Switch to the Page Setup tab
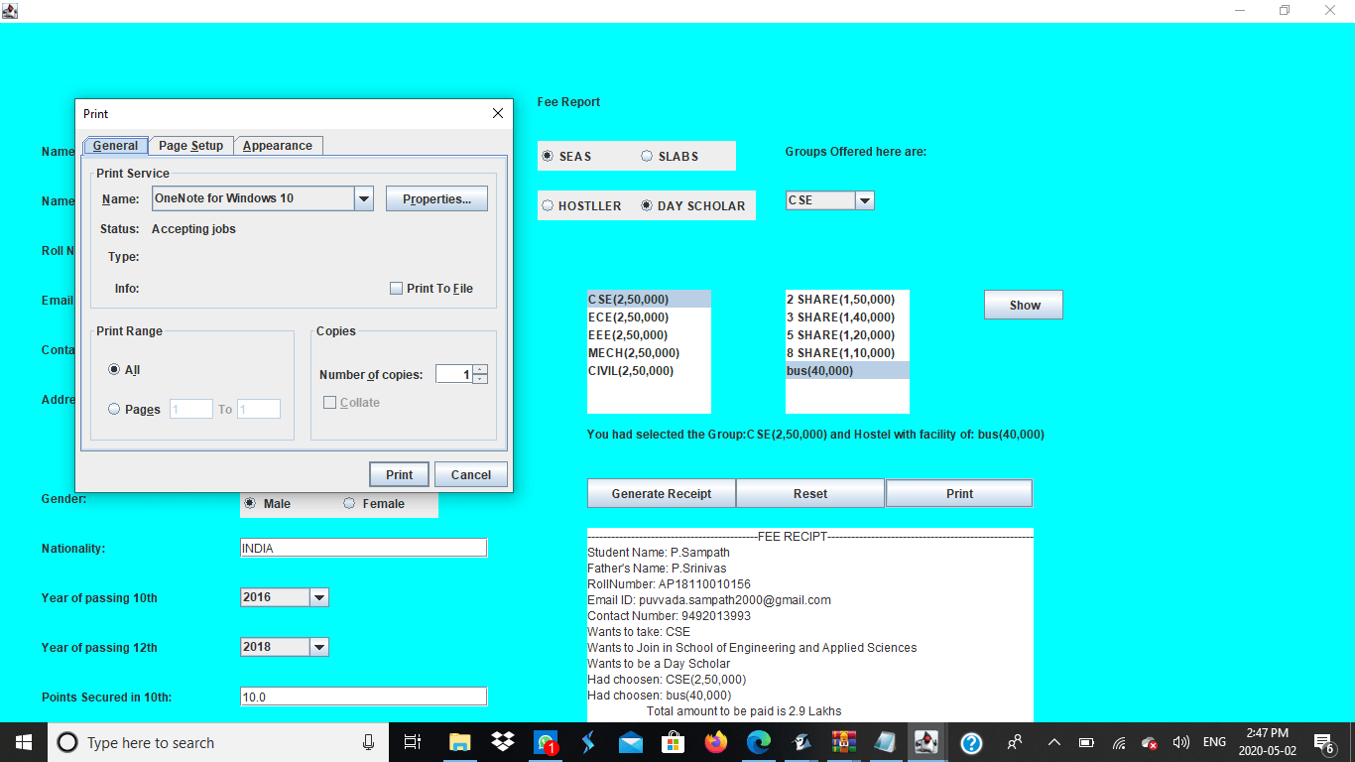 (190, 145)
